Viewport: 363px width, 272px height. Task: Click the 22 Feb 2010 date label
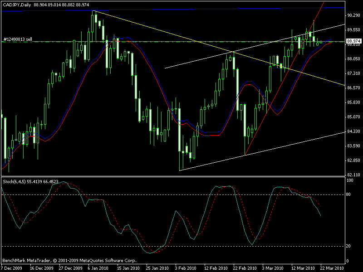click(x=245, y=268)
